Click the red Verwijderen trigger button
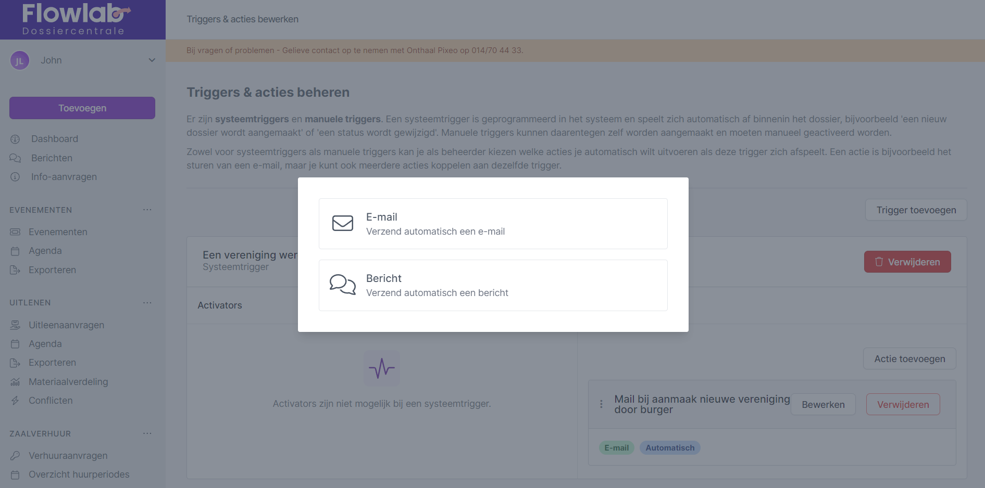Image resolution: width=985 pixels, height=488 pixels. click(x=907, y=262)
